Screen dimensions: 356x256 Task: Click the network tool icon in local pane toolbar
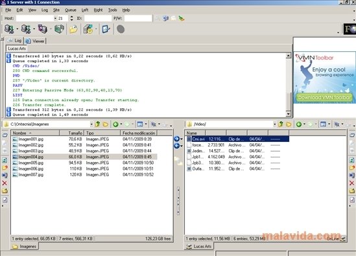point(154,124)
